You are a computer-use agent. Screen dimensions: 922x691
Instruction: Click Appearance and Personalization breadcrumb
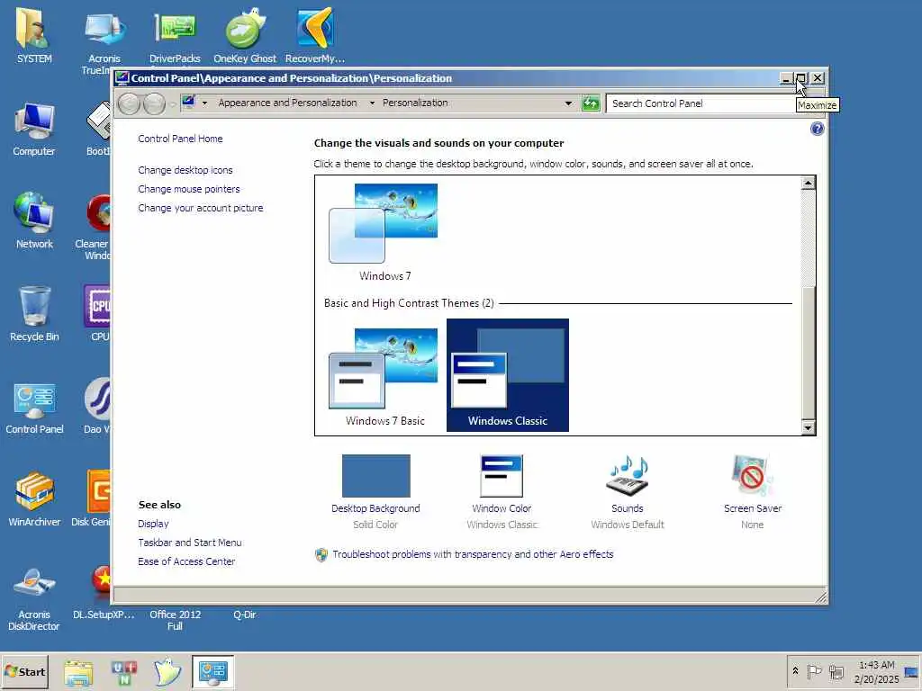287,103
